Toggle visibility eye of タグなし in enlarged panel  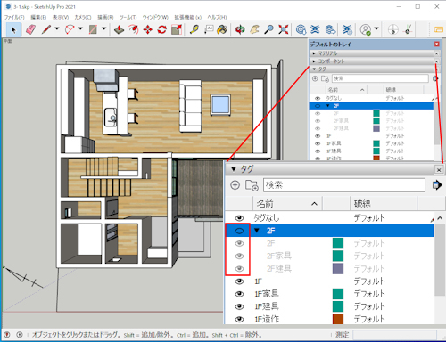(x=239, y=218)
